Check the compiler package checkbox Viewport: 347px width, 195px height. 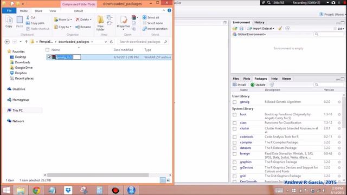235,142
